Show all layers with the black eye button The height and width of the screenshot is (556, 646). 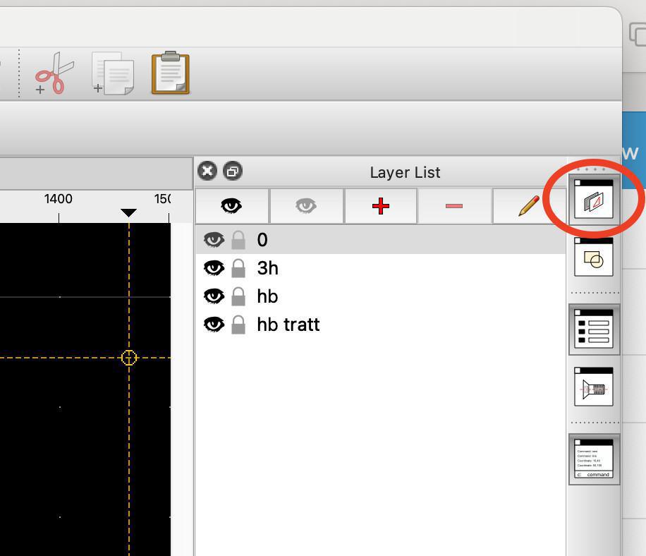[x=231, y=206]
